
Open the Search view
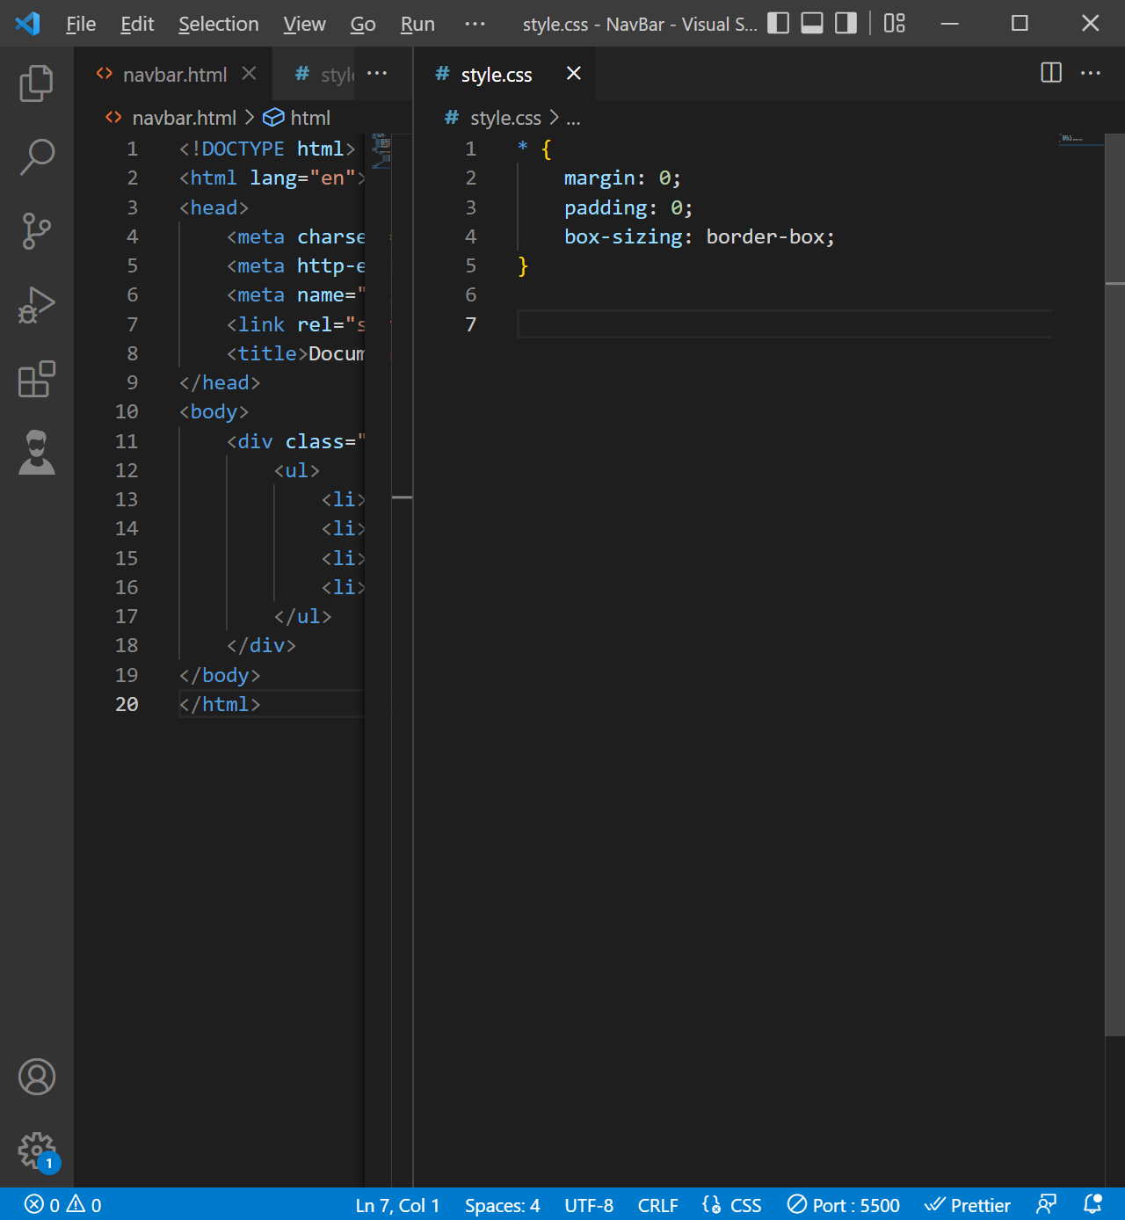tap(36, 157)
